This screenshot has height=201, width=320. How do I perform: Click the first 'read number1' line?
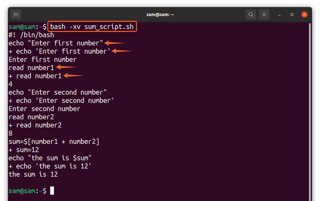(31, 68)
